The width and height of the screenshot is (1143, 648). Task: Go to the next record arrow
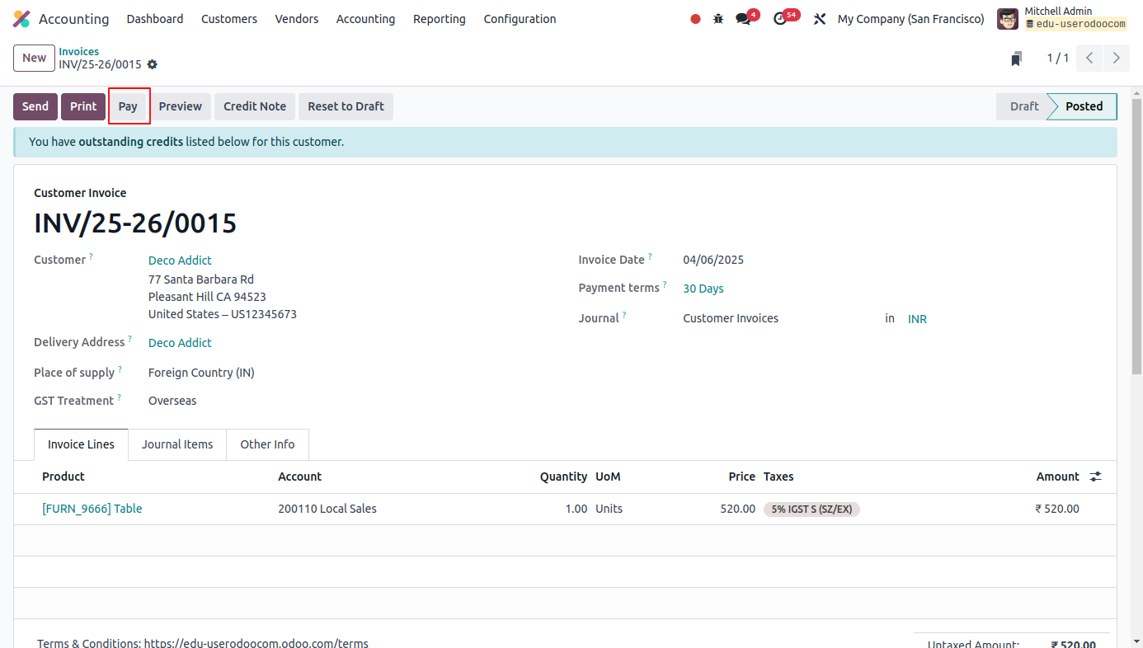[1116, 58]
